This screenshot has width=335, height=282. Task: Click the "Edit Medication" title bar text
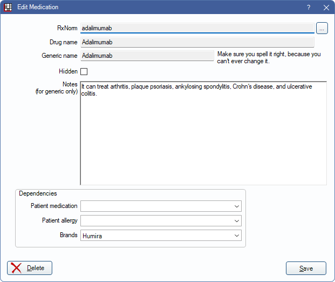[x=38, y=8]
